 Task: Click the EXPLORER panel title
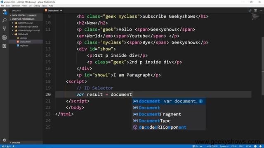(x=16, y=11)
